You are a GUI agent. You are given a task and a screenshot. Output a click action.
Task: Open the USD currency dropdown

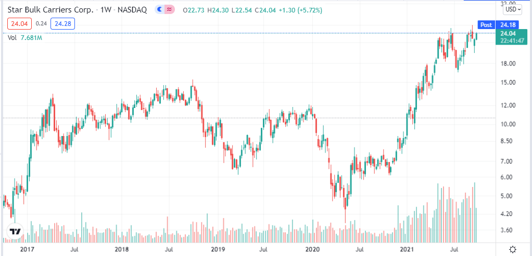pyautogui.click(x=513, y=9)
